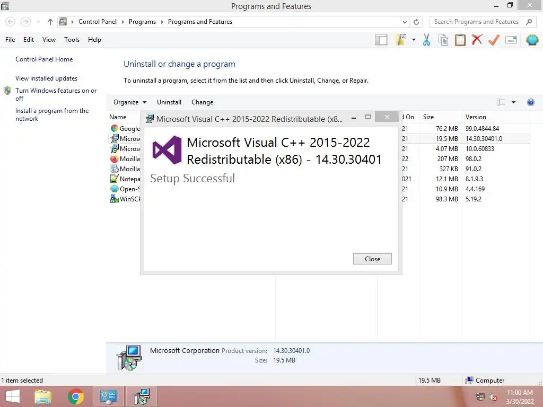This screenshot has height=407, width=543.
Task: Open File Explorer from the taskbar
Action: coord(43,396)
